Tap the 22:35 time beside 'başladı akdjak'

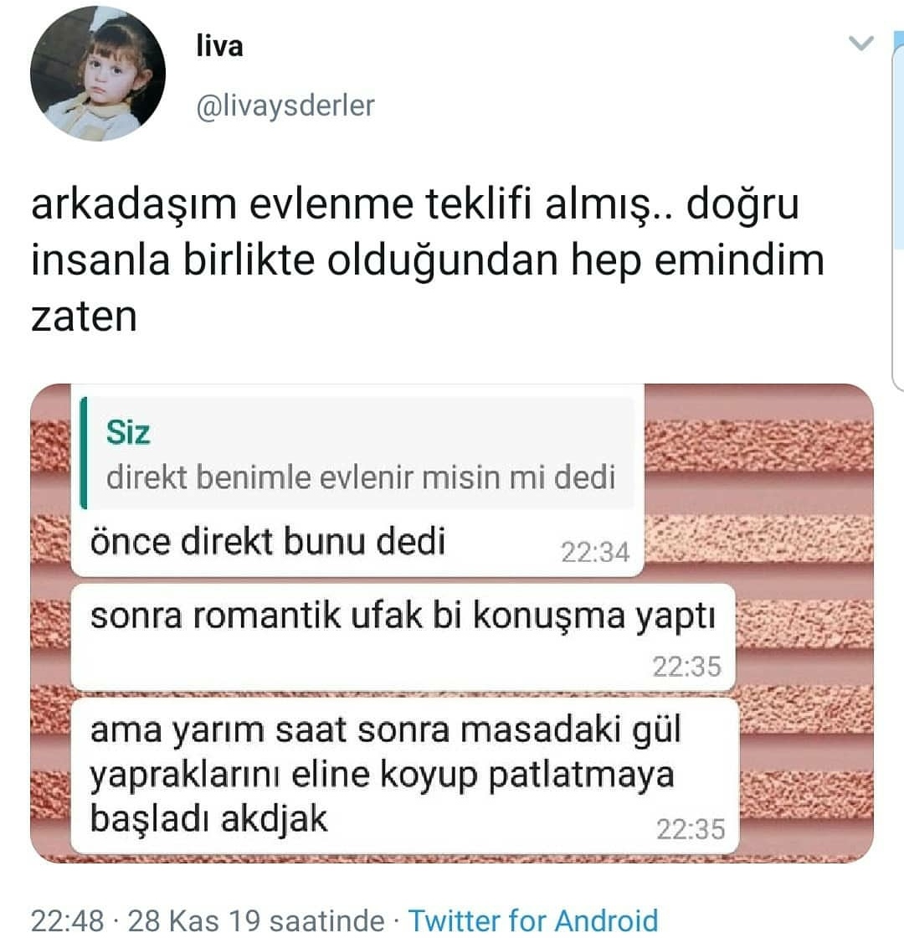pos(691,829)
